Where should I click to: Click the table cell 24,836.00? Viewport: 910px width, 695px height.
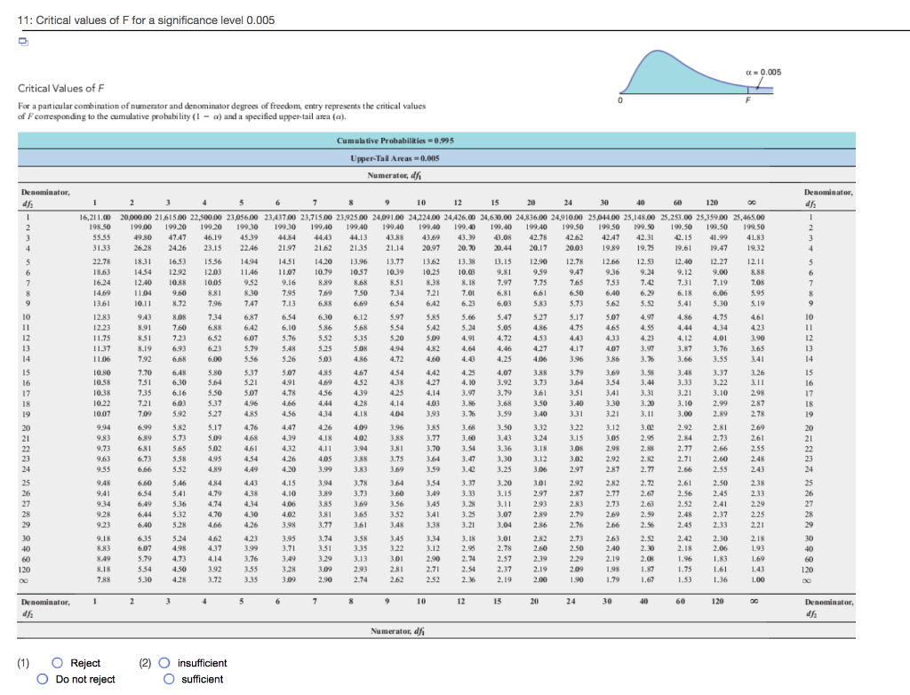[x=531, y=217]
